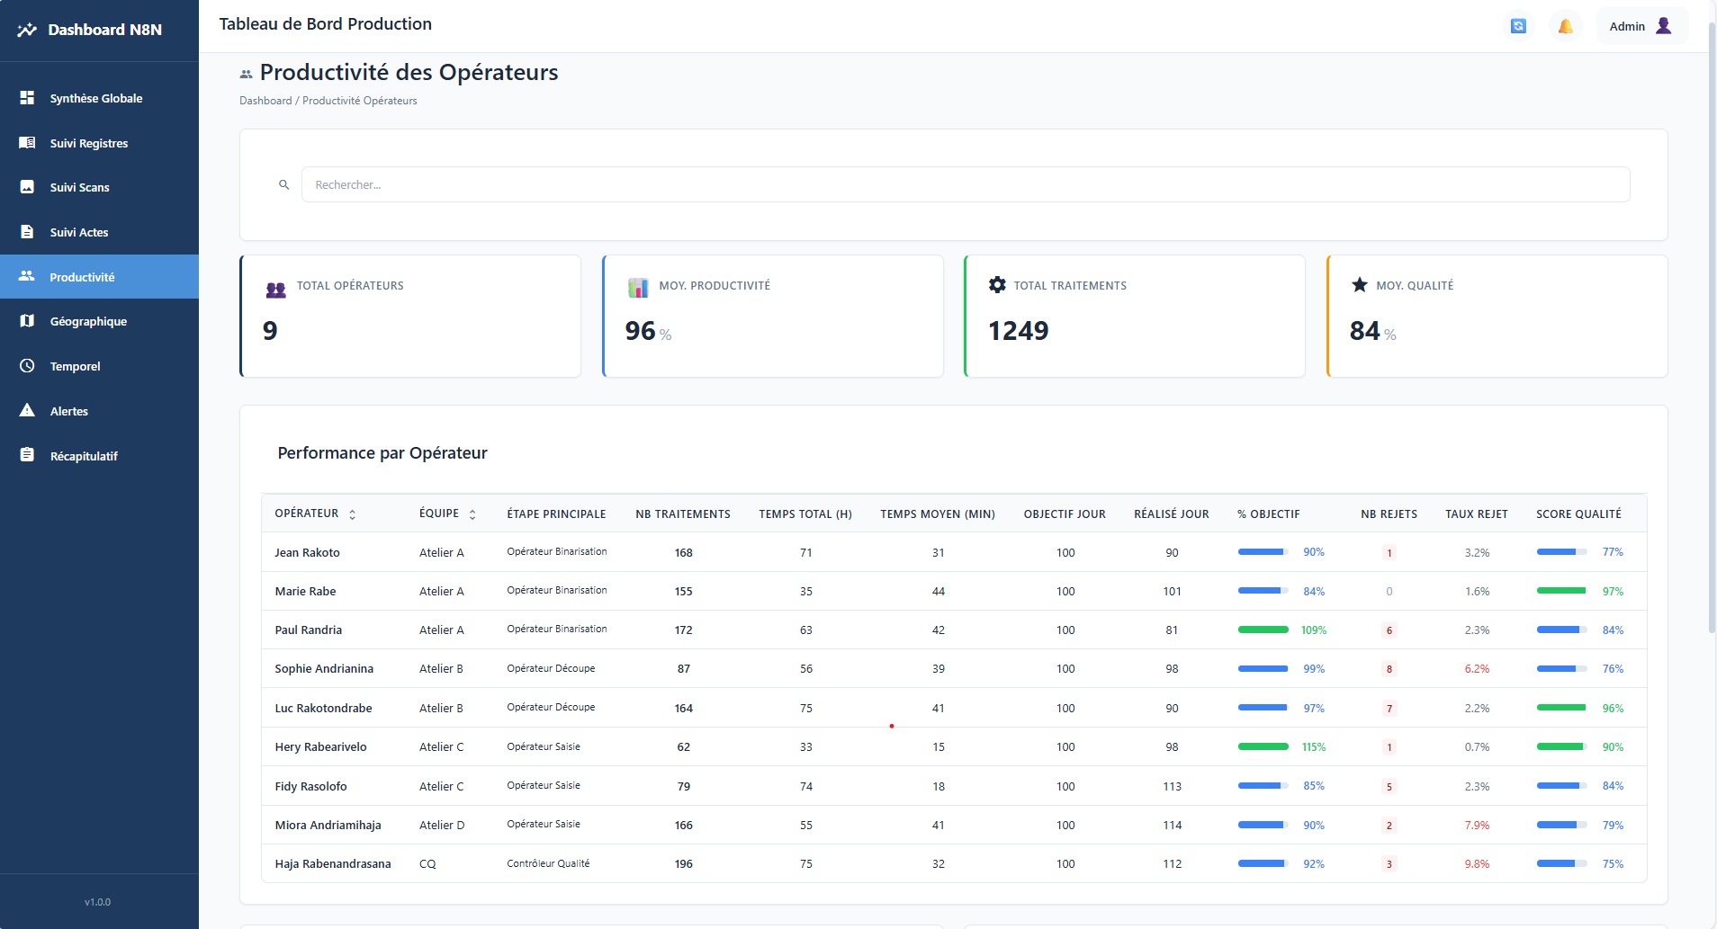The height and width of the screenshot is (929, 1717).
Task: Open the Suivi Actes view
Action: 79,231
